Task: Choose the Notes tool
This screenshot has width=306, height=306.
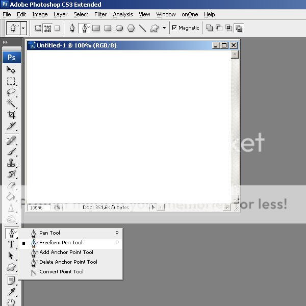Action: (x=11, y=281)
